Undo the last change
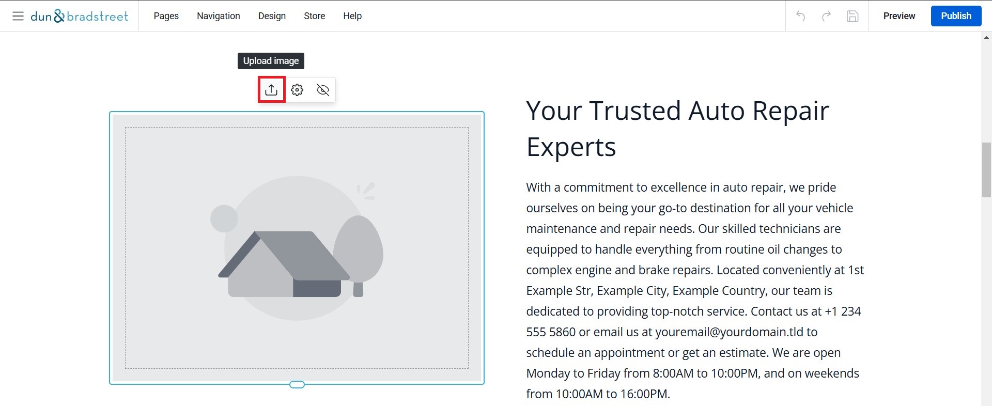The height and width of the screenshot is (406, 992). pyautogui.click(x=801, y=16)
